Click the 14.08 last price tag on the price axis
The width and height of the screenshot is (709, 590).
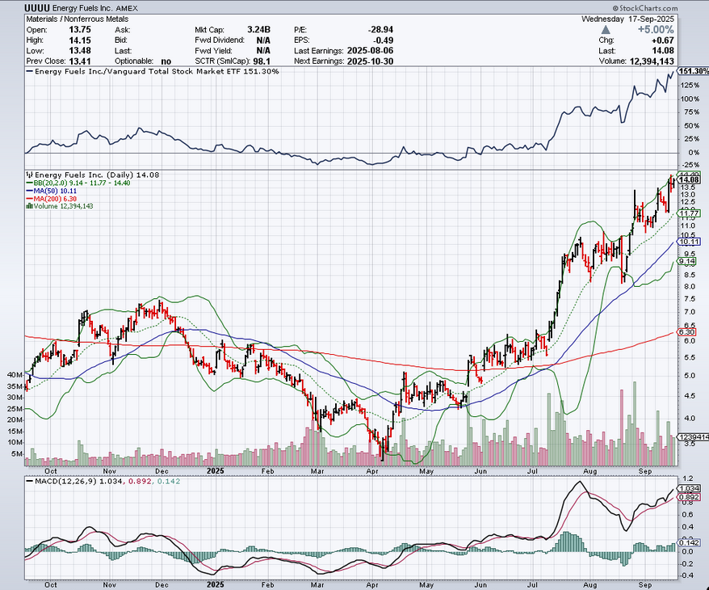[x=689, y=179]
